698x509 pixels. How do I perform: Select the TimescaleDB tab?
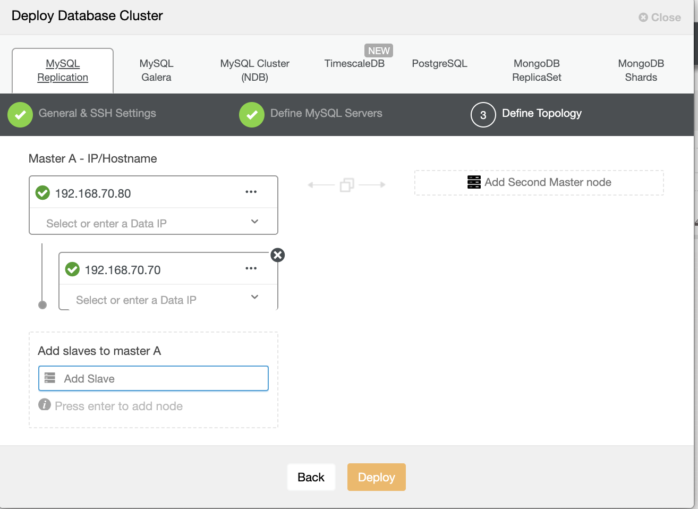tap(354, 64)
